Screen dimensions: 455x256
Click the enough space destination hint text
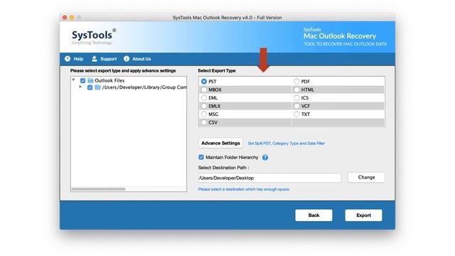(244, 189)
